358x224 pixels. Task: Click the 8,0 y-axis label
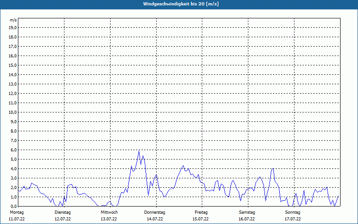13,131
